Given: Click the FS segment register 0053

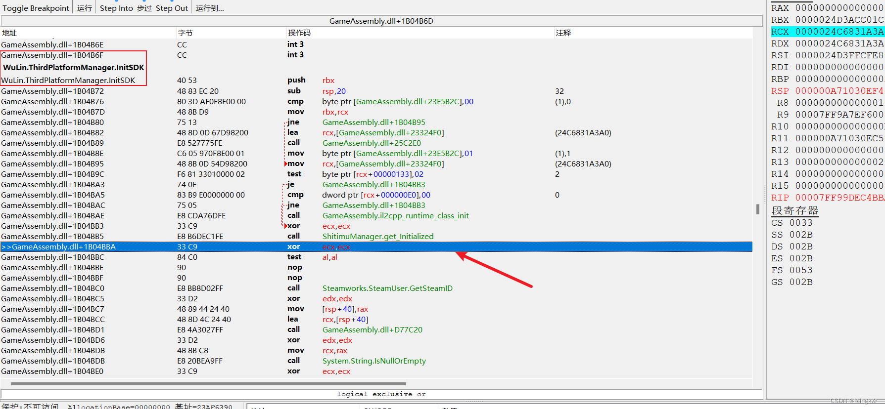Looking at the screenshot, I should coord(801,270).
